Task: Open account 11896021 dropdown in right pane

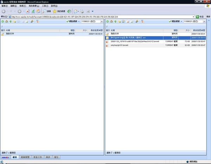Action: click(204, 21)
